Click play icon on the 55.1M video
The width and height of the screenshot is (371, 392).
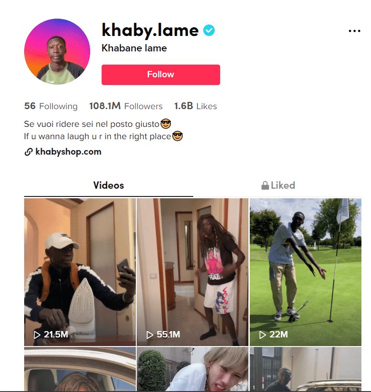coord(149,335)
